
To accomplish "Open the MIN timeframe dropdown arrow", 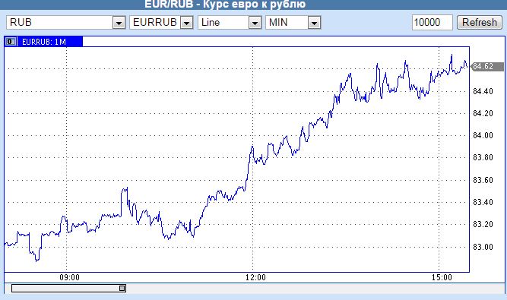I will pos(314,23).
